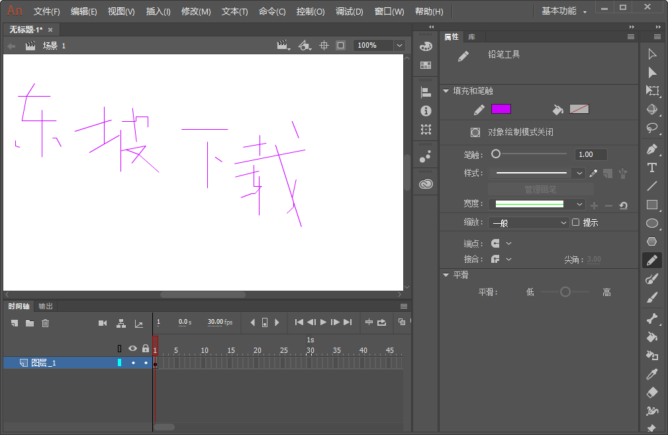This screenshot has height=435, width=668.
Task: Open the Align panel
Action: point(426,93)
